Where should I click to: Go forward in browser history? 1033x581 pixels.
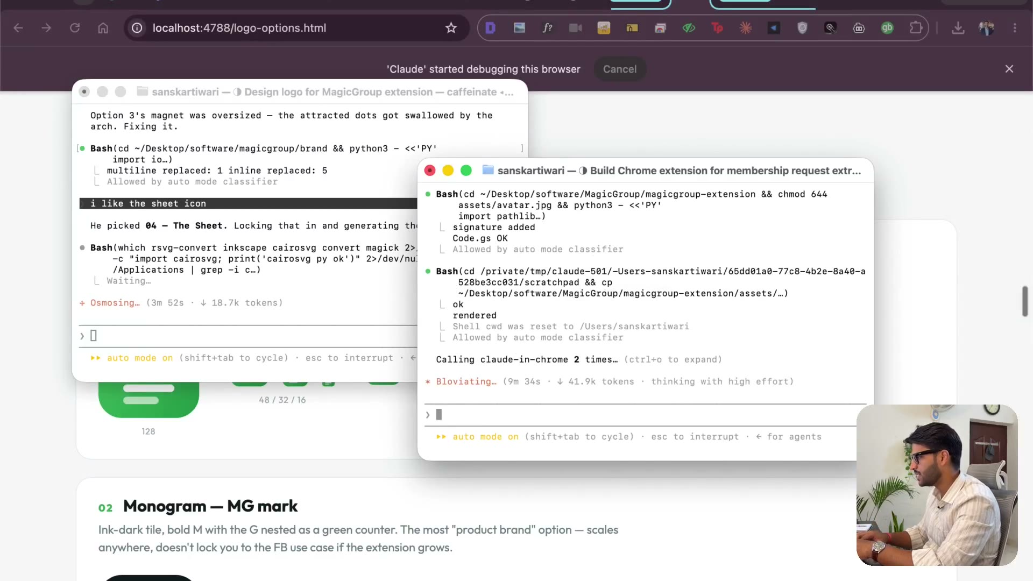(x=46, y=28)
